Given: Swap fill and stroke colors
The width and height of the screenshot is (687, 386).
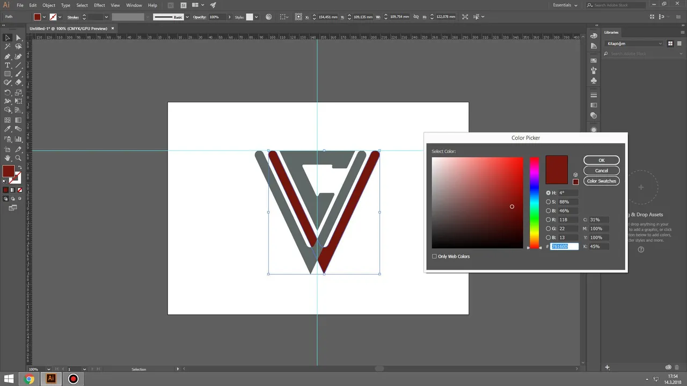Looking at the screenshot, I should click(20, 168).
